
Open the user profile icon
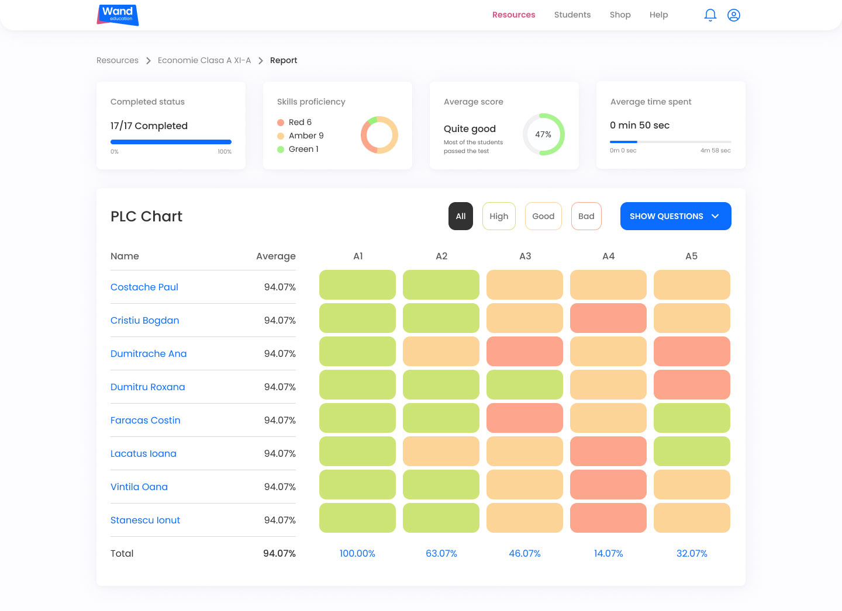tap(733, 15)
